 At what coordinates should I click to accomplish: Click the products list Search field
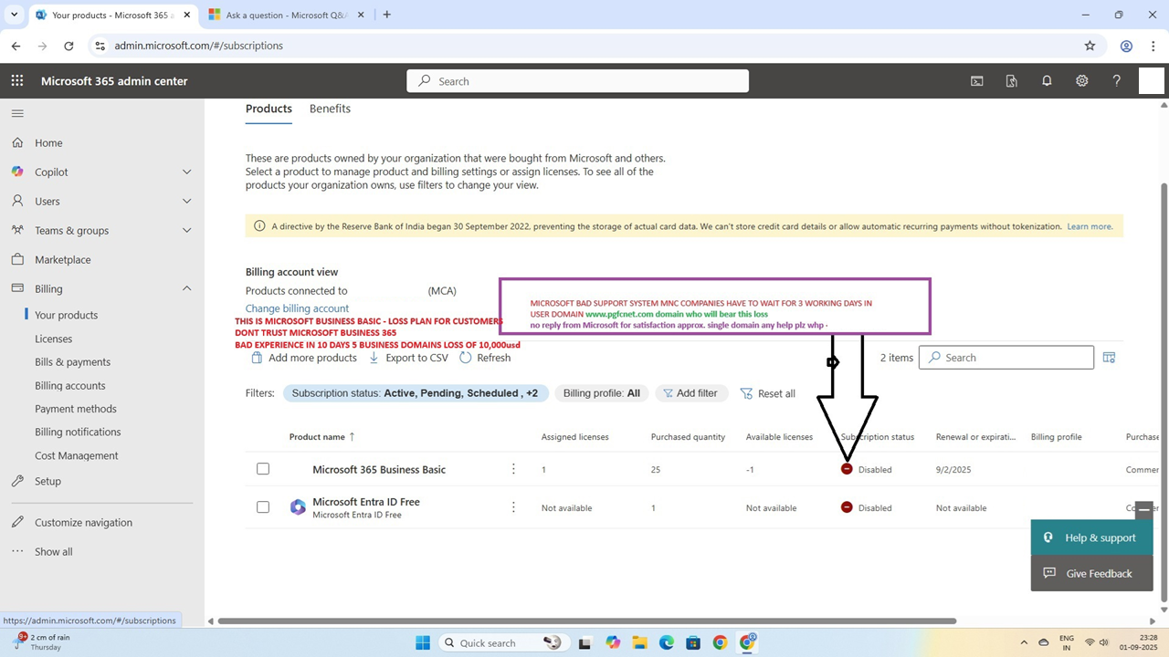1006,358
